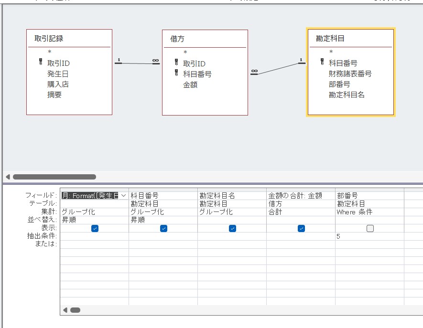Click the 勘定科目名 field cell in grid
The height and width of the screenshot is (328, 423).
(232, 196)
